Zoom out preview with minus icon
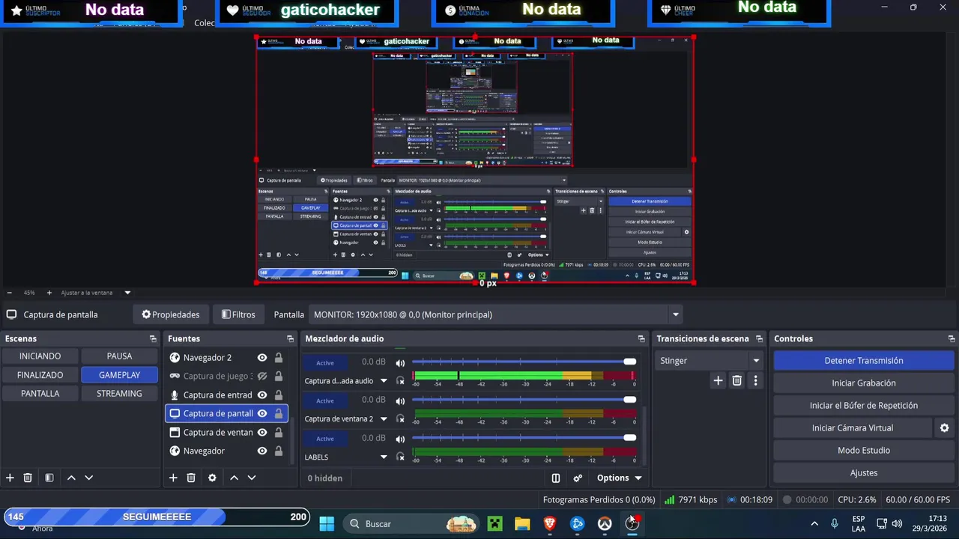The image size is (959, 539). [x=9, y=293]
